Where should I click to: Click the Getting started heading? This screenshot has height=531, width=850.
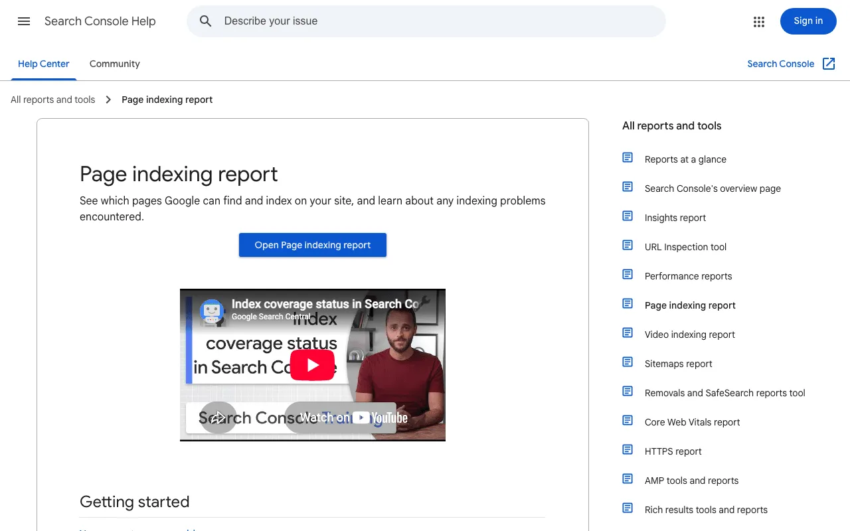point(135,502)
